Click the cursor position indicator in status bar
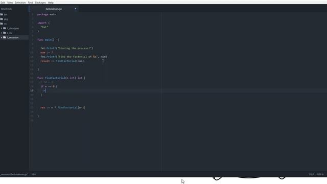Image resolution: width=327 pixels, height=184 pixels. click(x=34, y=174)
